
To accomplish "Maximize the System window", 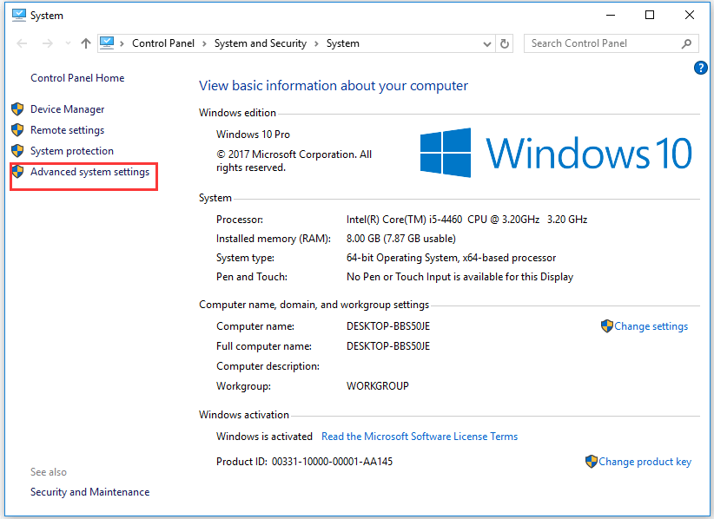I will click(650, 15).
